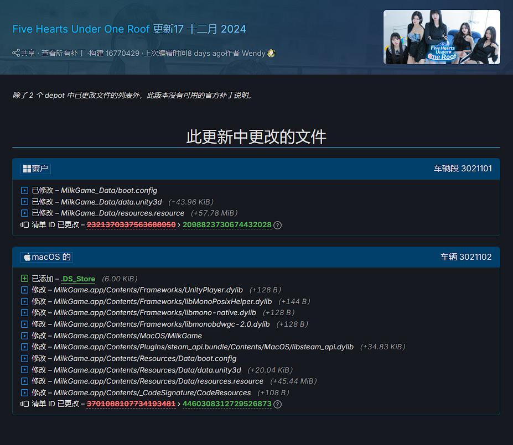Click text Frameworks/UnityPlayer.dylib
This screenshot has height=445, width=513.
pyautogui.click(x=191, y=290)
